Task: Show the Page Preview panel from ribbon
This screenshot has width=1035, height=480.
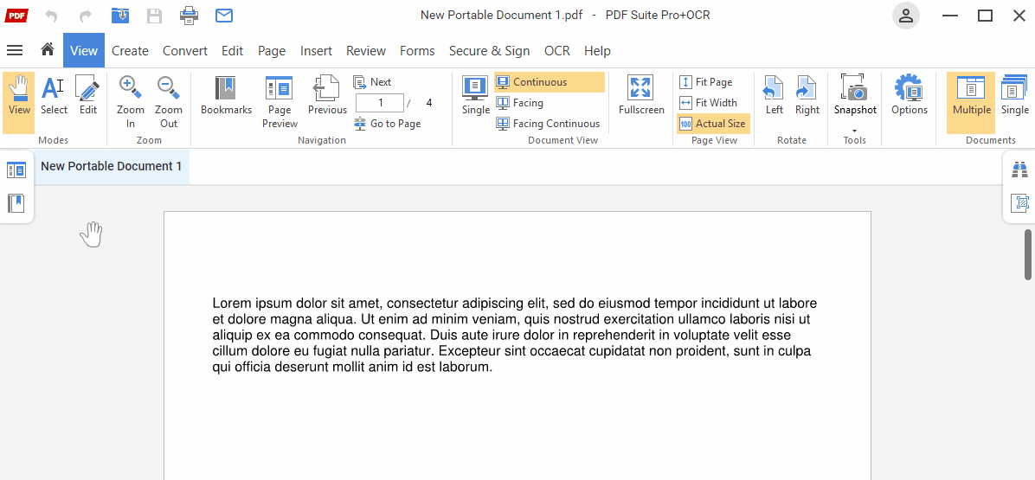Action: coord(280,102)
